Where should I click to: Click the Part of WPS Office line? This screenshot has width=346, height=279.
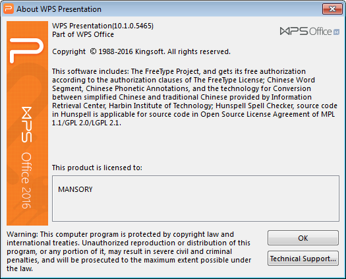[83, 34]
